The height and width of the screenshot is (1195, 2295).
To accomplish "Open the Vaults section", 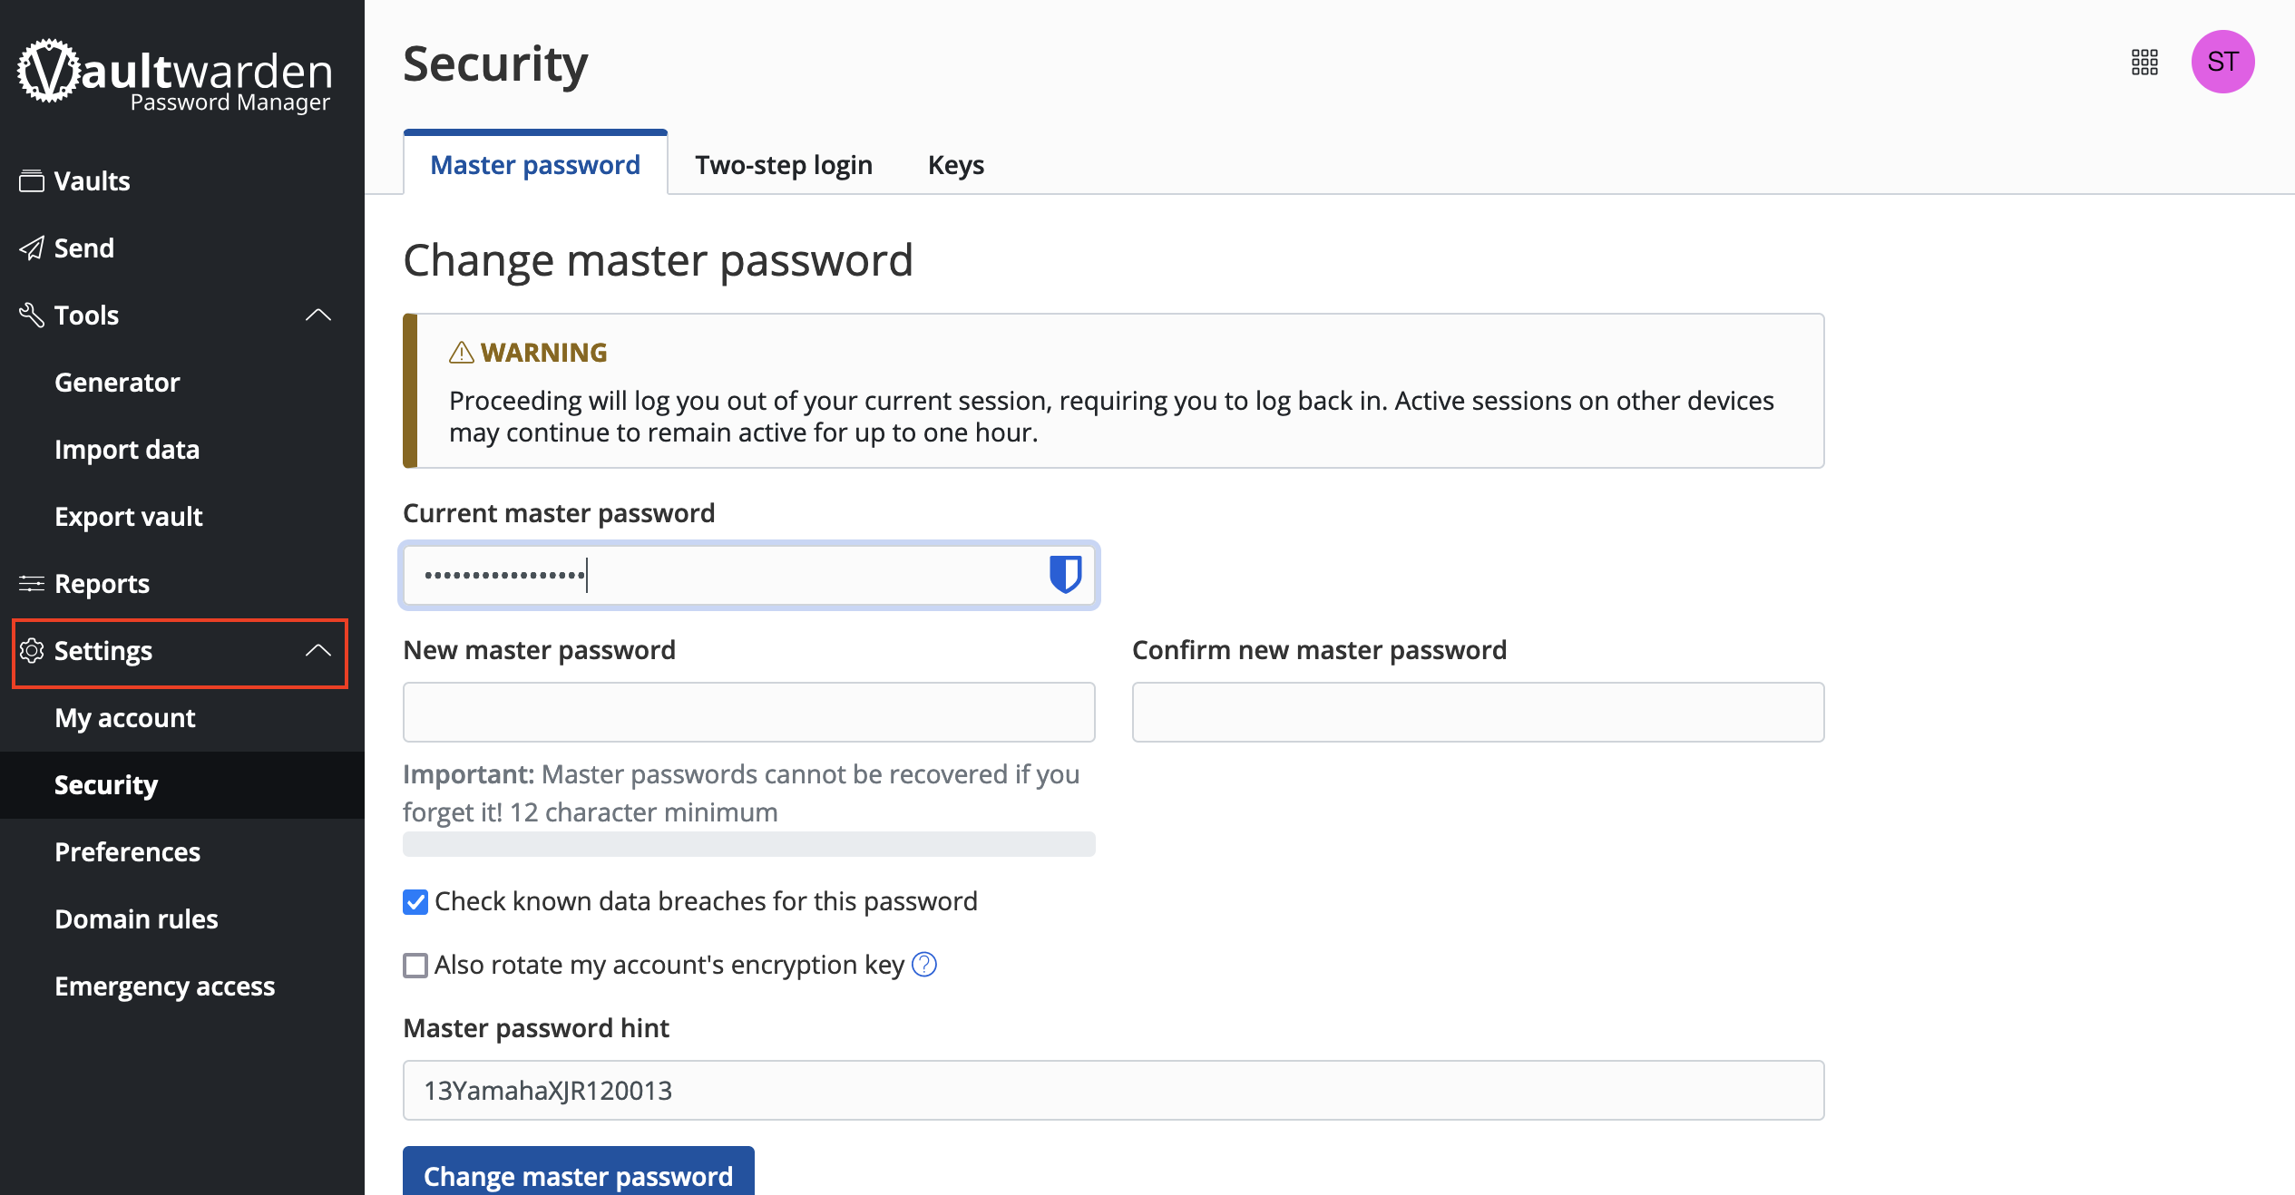I will coord(93,180).
